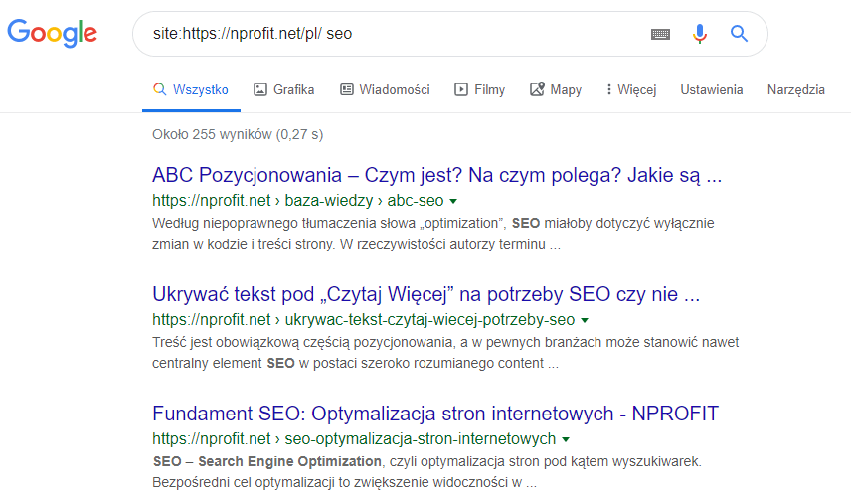Open the Mapy tab
This screenshot has height=498, width=851.
(556, 89)
